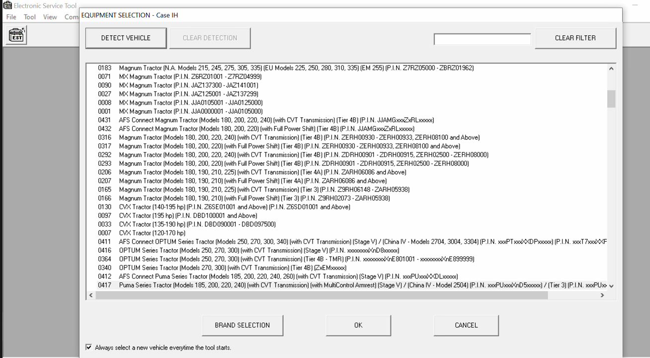Select row 0090 MX Magnum Tractor
Viewport: 650px width, 358px height.
346,85
